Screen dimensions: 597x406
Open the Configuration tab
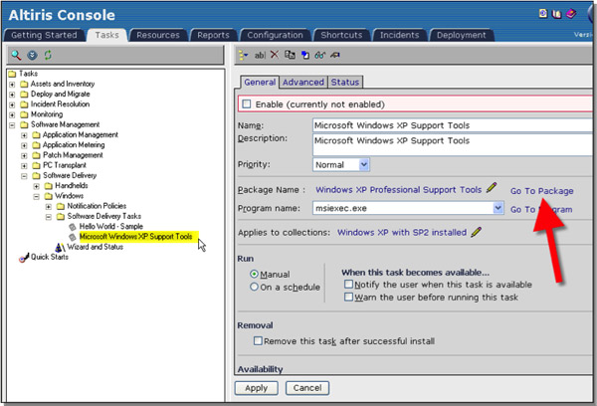click(275, 35)
